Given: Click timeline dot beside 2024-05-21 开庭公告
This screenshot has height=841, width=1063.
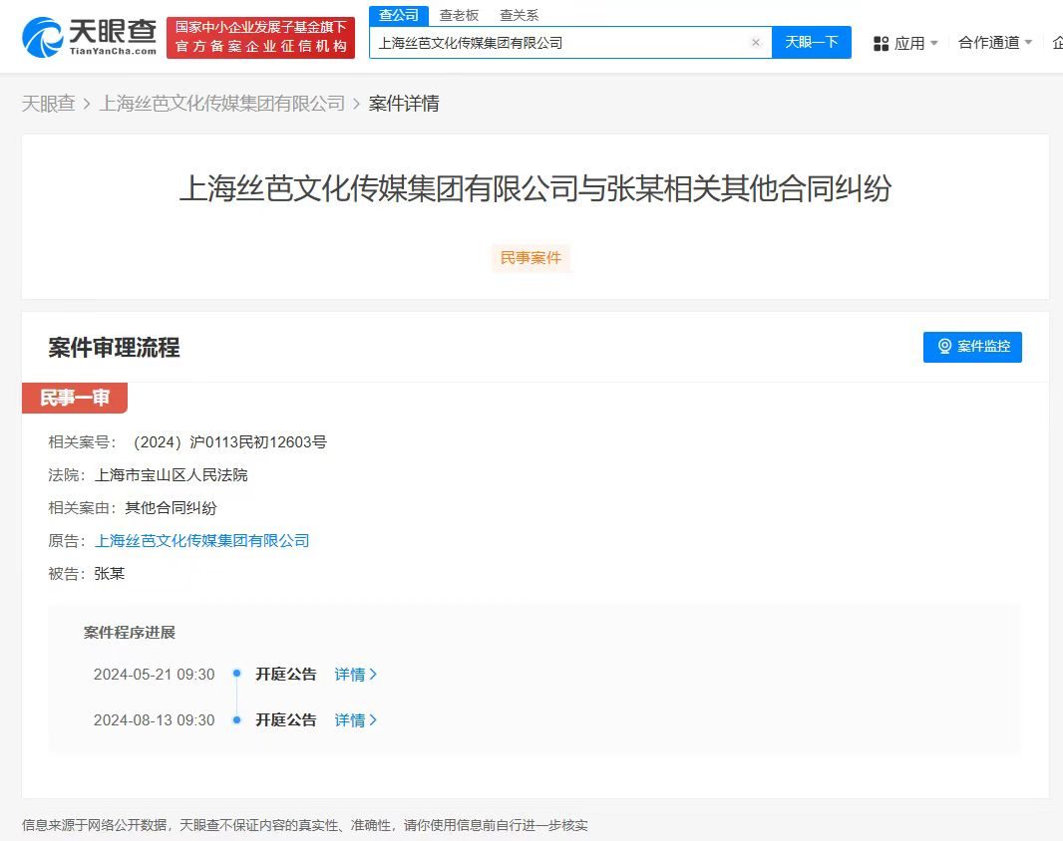Looking at the screenshot, I should click(237, 674).
